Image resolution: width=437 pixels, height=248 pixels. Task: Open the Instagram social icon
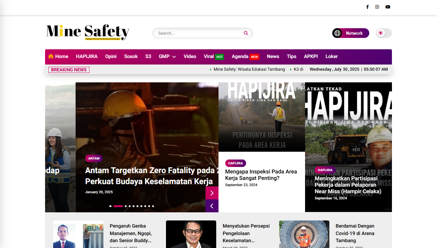377,7
